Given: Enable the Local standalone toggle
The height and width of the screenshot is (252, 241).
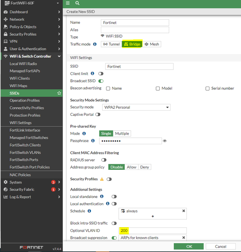Looking at the screenshot, I should 114,196.
